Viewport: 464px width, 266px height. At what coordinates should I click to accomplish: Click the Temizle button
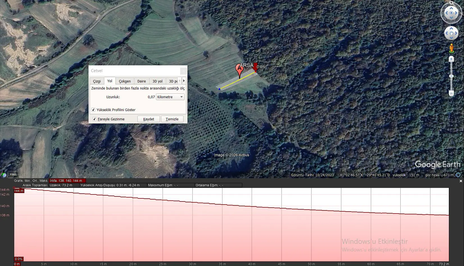172,119
